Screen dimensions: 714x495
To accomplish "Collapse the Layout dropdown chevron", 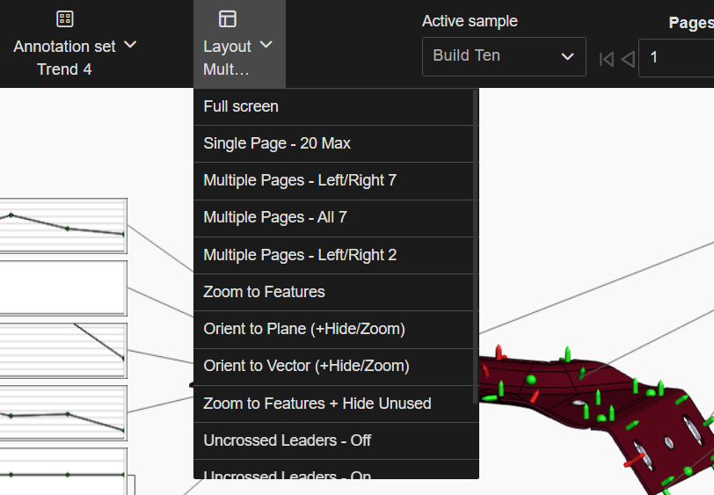I will click(266, 45).
